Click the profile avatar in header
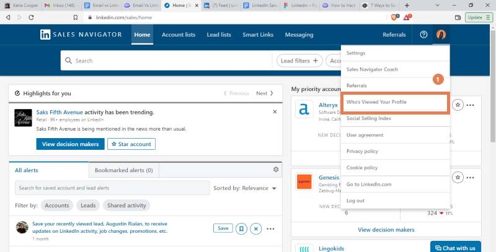The height and width of the screenshot is (252, 496). [x=441, y=35]
